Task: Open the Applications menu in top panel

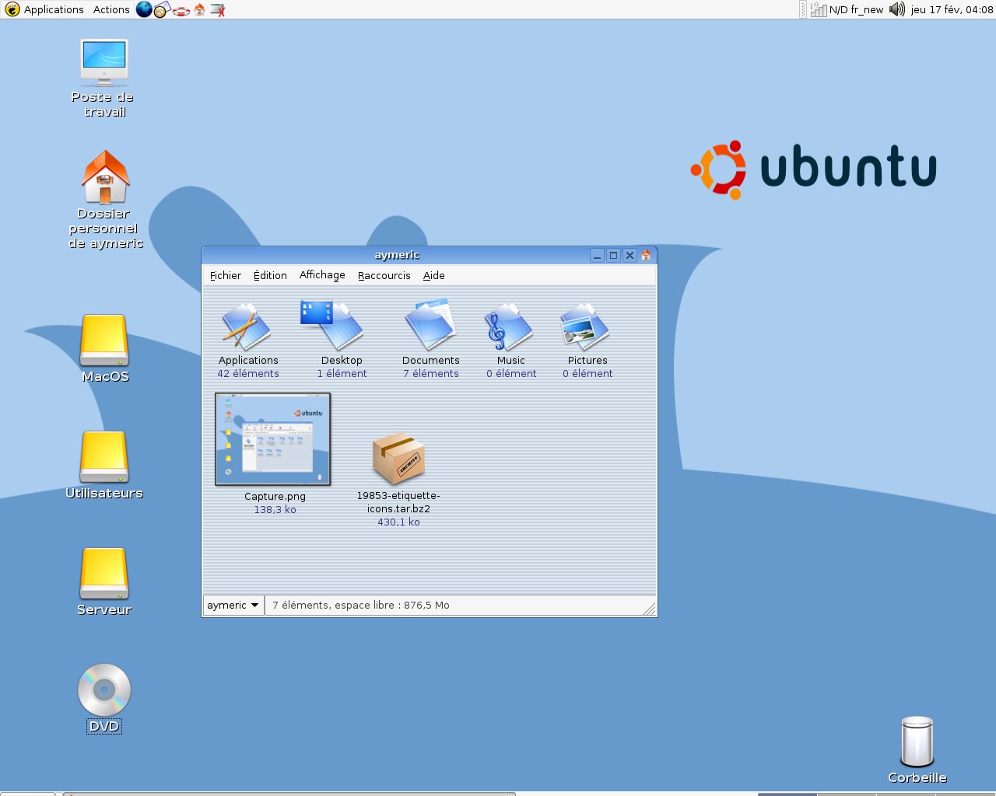Action: point(44,9)
